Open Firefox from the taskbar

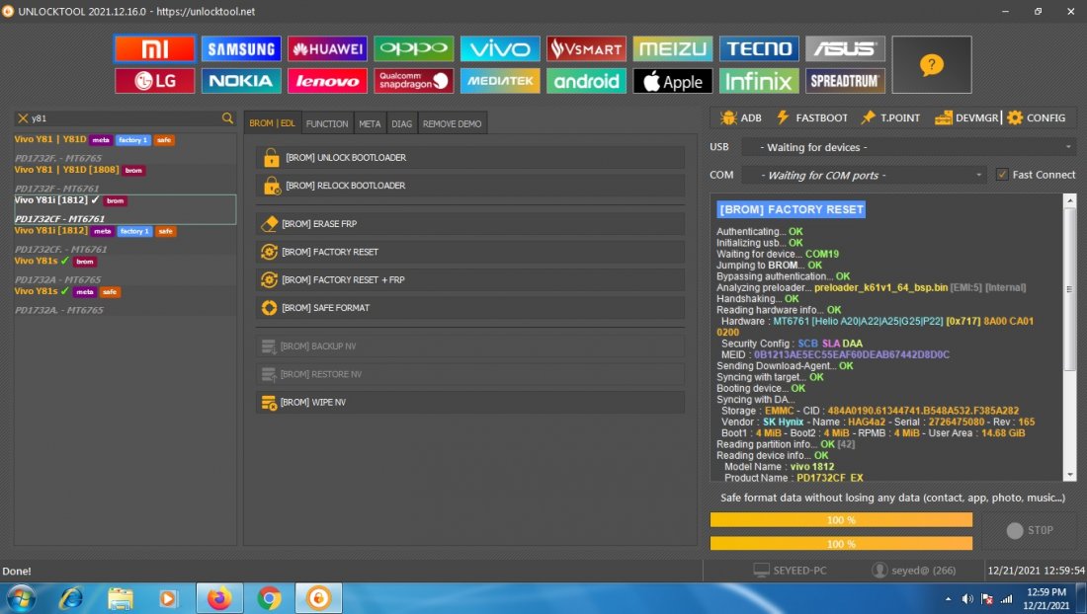(x=219, y=598)
